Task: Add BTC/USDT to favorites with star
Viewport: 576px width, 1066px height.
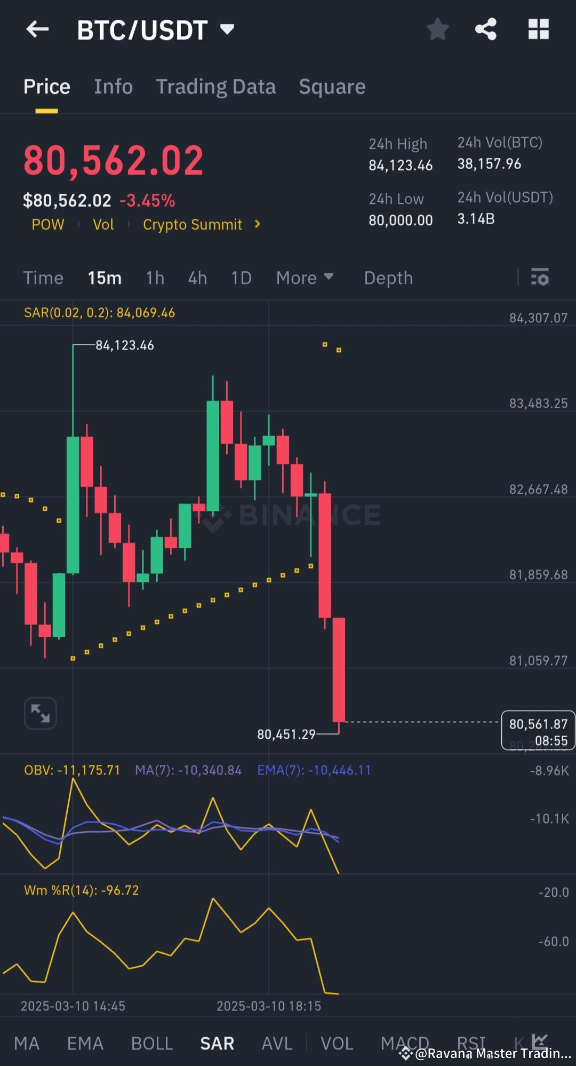Action: (438, 29)
